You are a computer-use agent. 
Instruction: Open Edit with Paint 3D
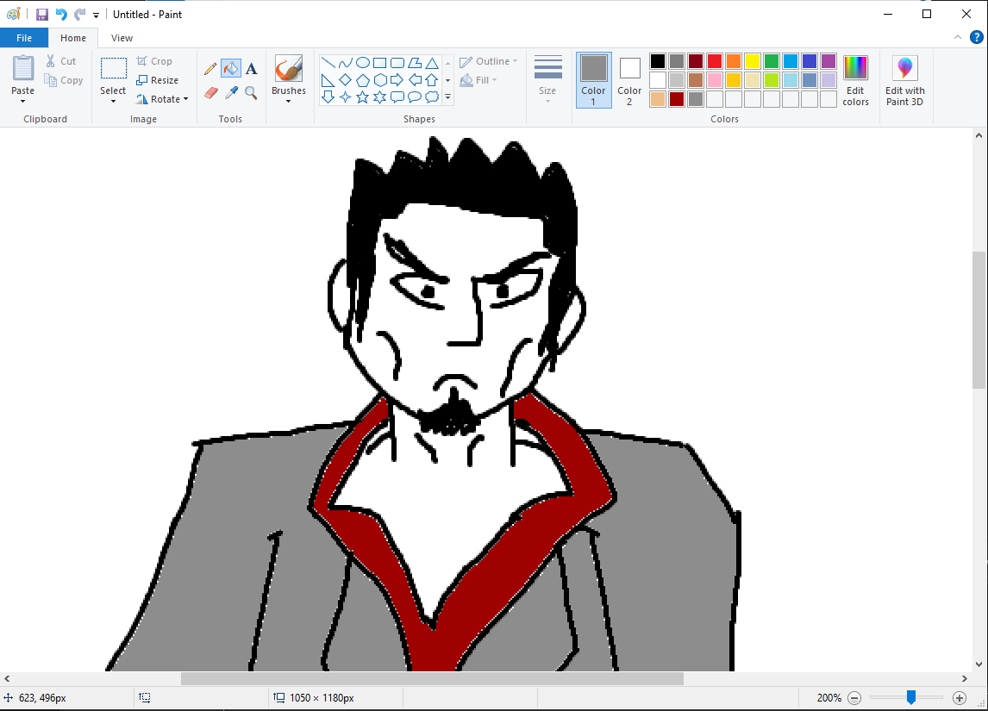905,80
